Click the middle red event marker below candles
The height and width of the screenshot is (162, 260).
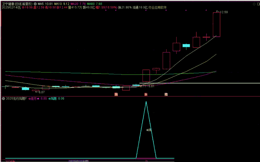tap(146, 94)
